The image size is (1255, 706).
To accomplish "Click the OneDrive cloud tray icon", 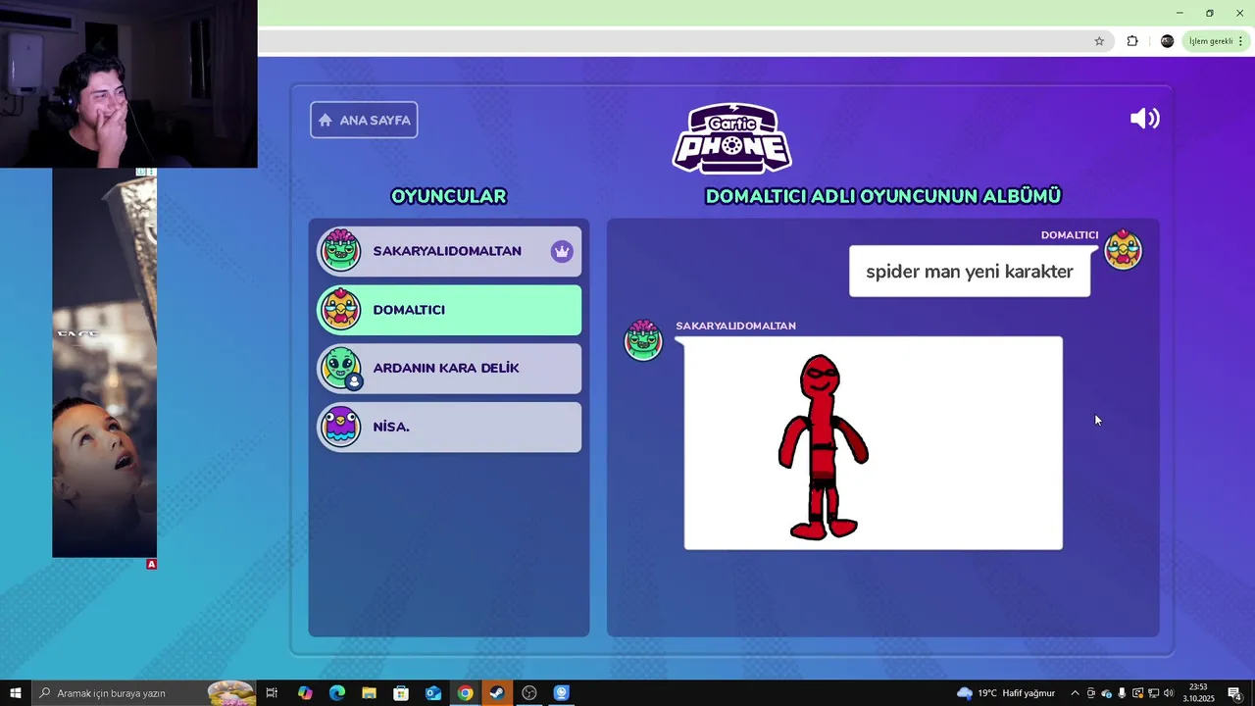I will click(x=1106, y=693).
